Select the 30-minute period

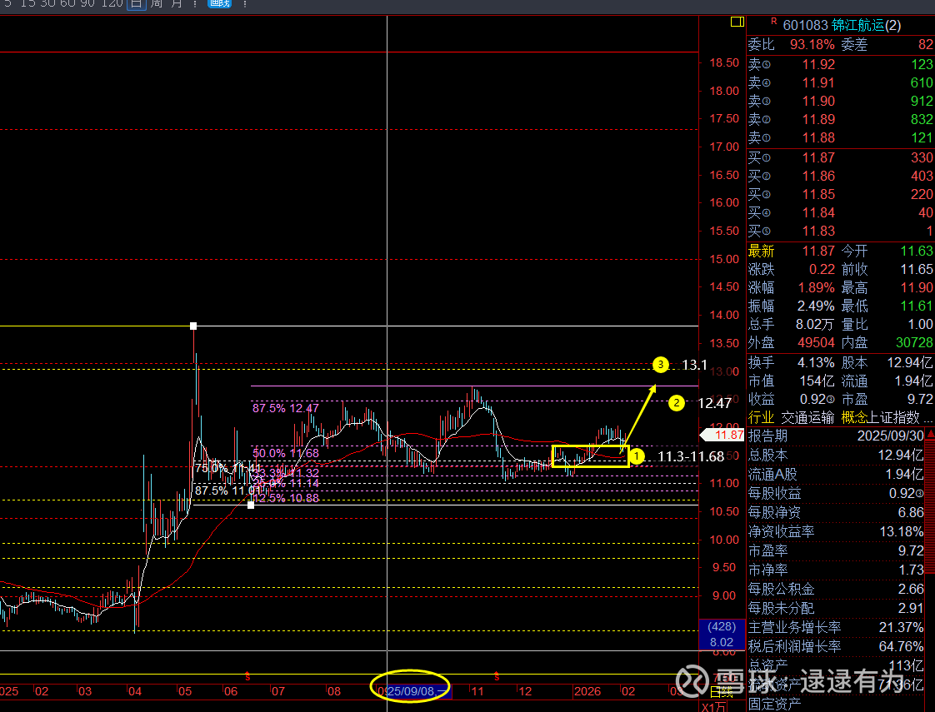(x=48, y=3)
